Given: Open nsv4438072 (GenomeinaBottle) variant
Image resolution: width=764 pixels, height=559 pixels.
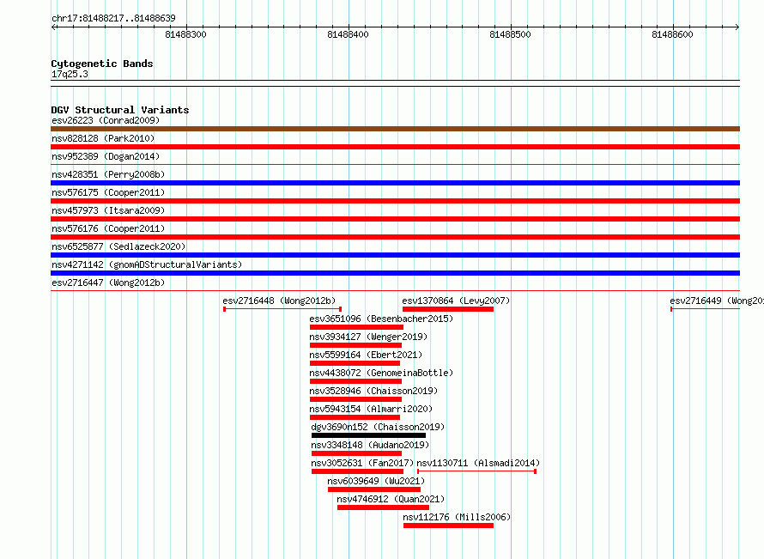Looking at the screenshot, I should pyautogui.click(x=381, y=373).
